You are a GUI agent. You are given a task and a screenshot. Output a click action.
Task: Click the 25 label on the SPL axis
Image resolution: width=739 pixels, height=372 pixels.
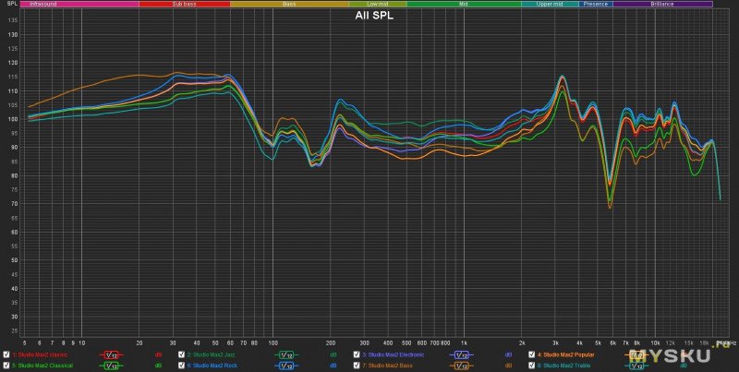click(x=14, y=331)
